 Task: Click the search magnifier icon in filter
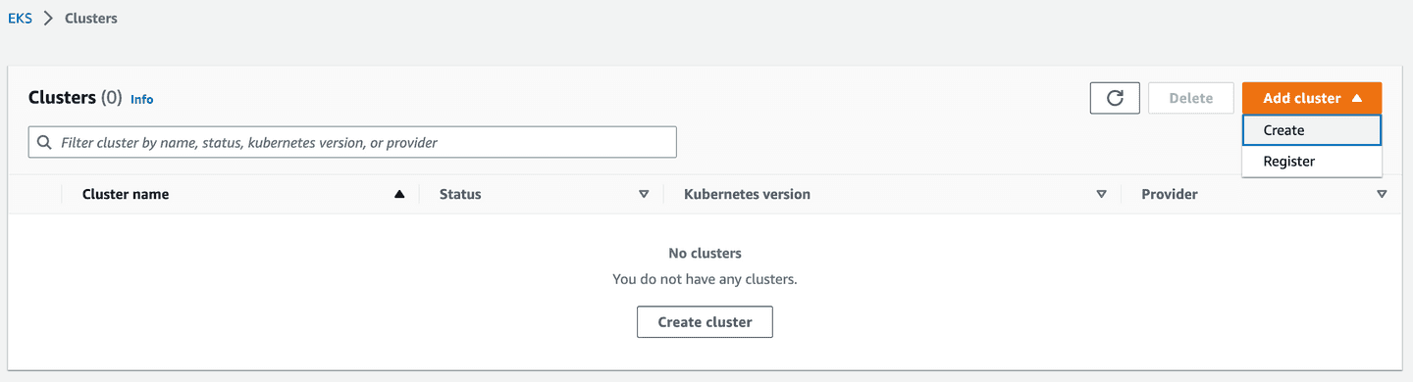click(x=44, y=142)
